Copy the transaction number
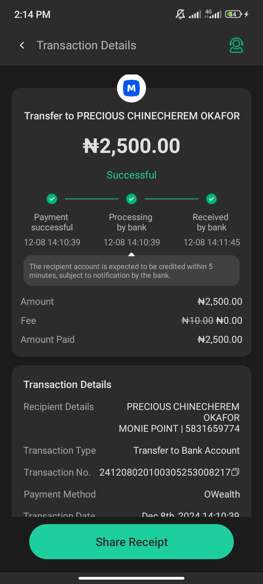The height and width of the screenshot is (584, 263). [x=236, y=472]
